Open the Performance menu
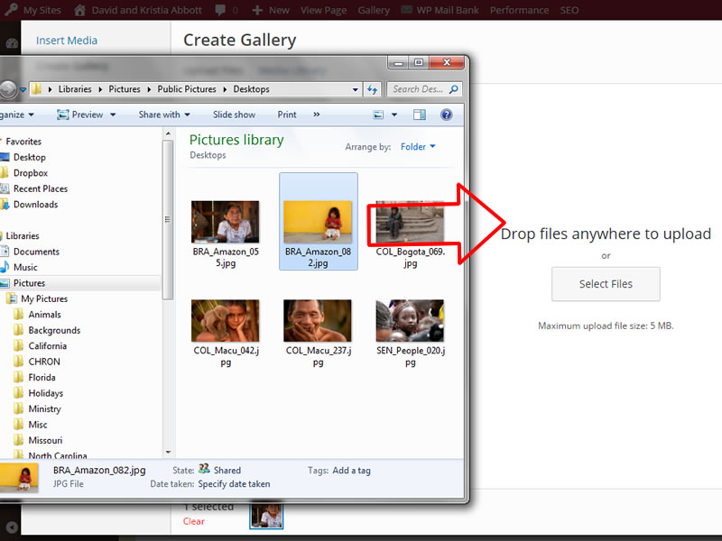 (520, 10)
